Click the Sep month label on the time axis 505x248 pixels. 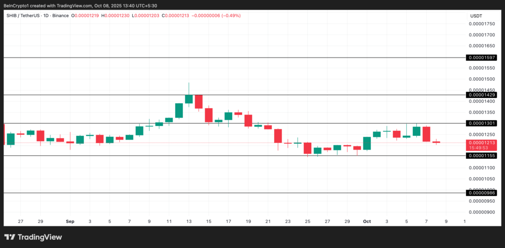70,222
